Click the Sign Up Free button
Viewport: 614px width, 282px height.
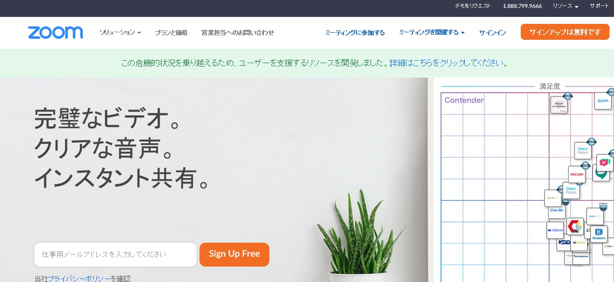[x=234, y=254]
